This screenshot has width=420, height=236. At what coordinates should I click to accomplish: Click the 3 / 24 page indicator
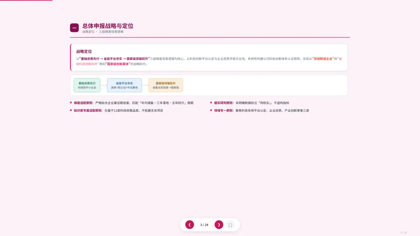204,225
